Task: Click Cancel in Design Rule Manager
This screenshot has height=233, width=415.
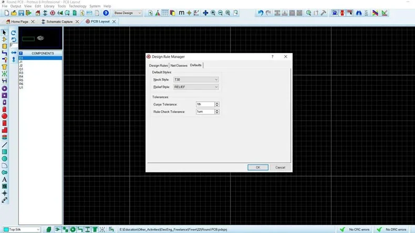Action: [x=280, y=167]
